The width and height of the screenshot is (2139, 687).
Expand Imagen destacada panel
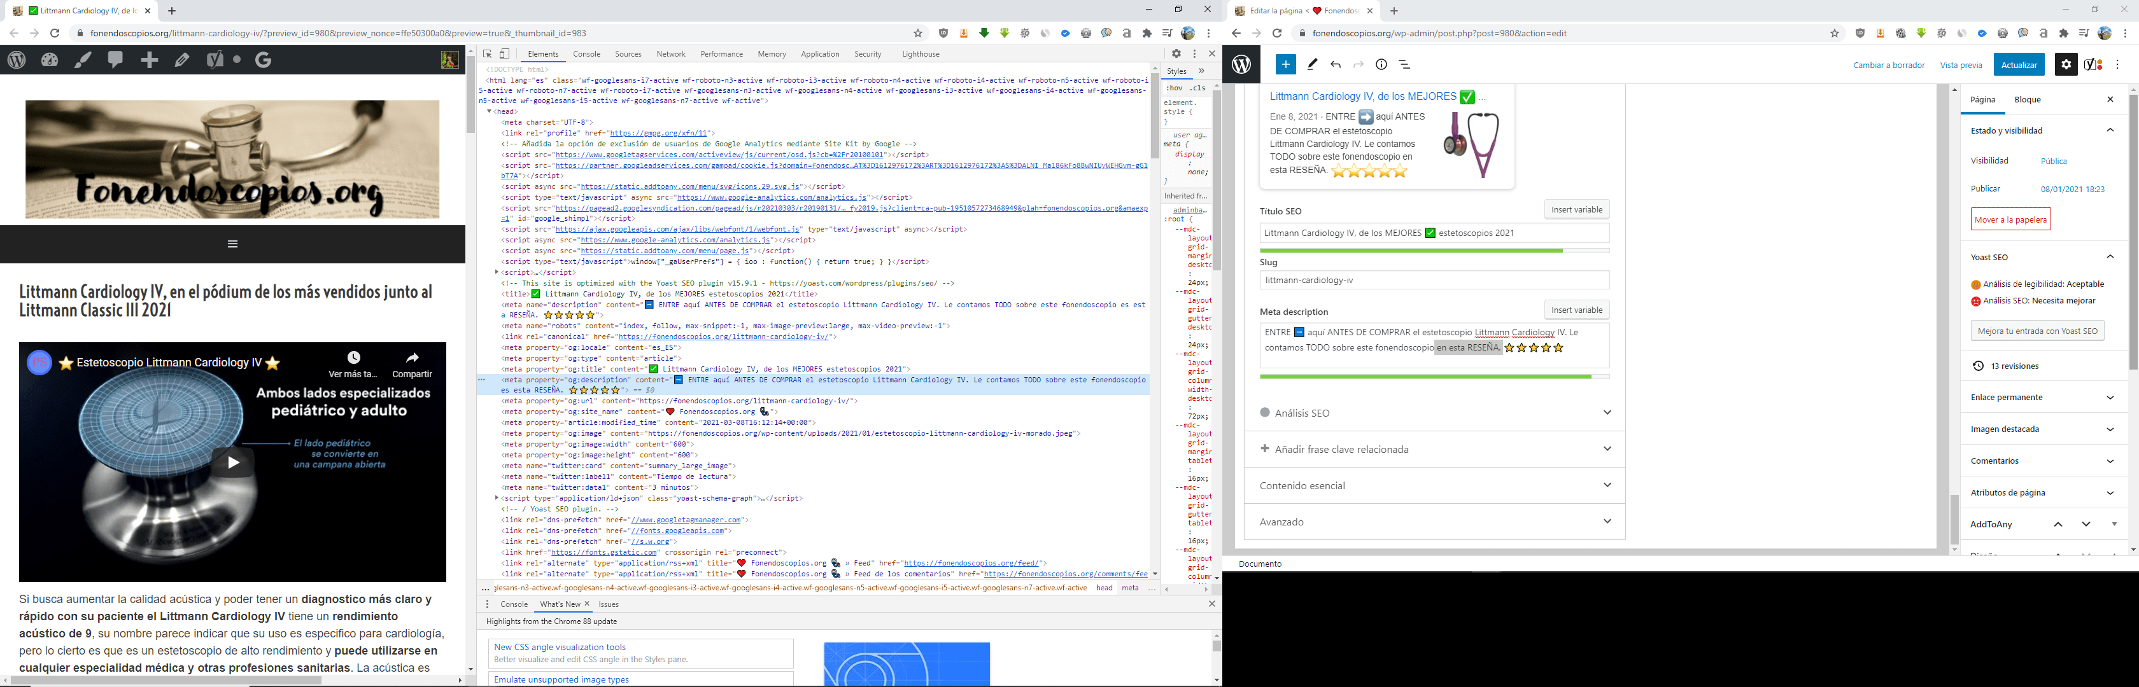coord(2043,429)
